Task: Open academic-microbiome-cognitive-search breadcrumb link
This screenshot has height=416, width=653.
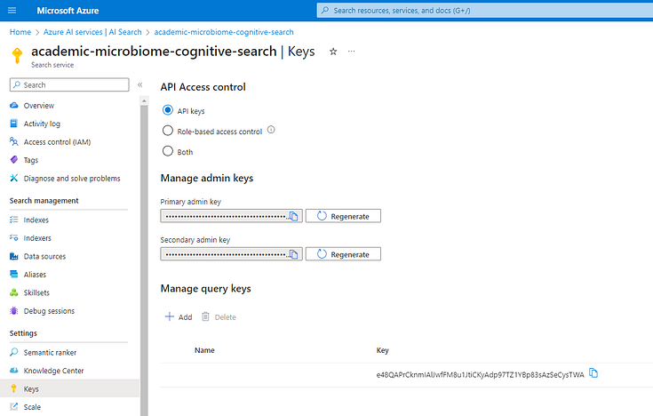Action: [224, 32]
